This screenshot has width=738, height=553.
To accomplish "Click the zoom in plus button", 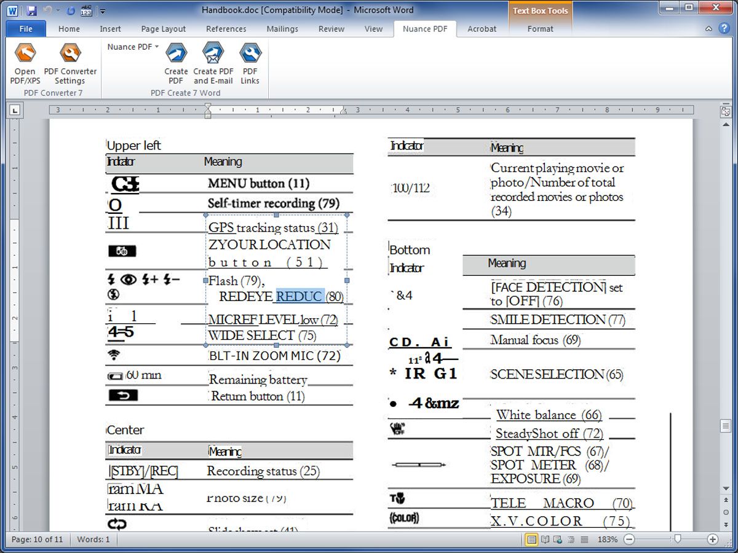I will click(x=713, y=539).
